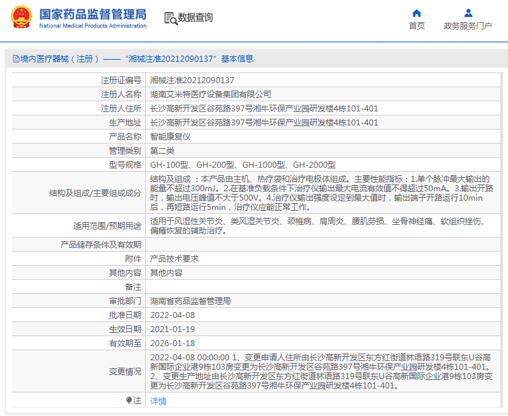508x416 pixels.
Task: Open 政务服务门户 text link
Action: click(468, 26)
